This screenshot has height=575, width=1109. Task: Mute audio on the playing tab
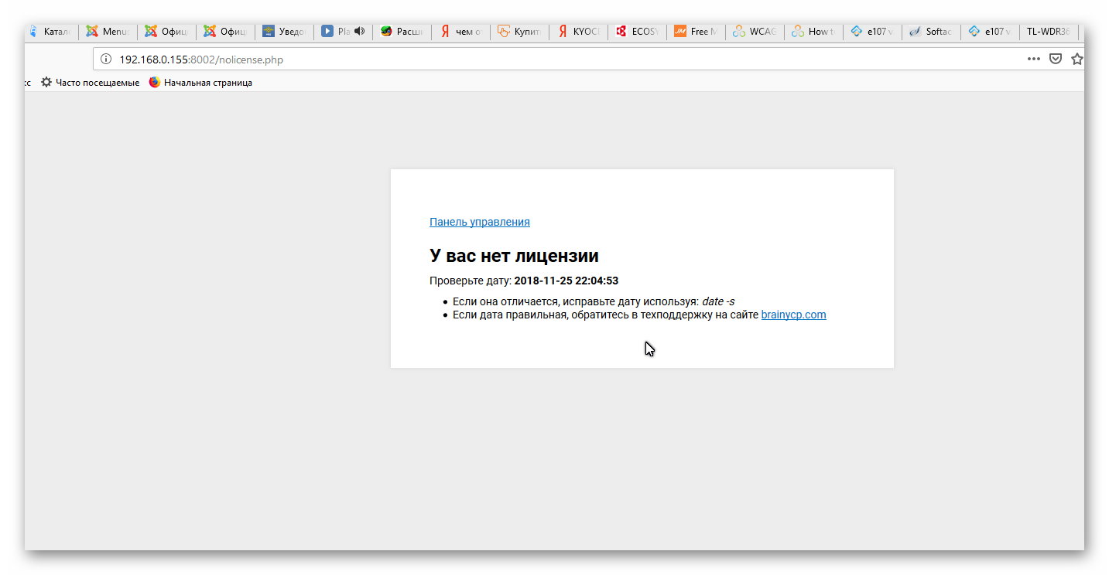[x=359, y=32]
